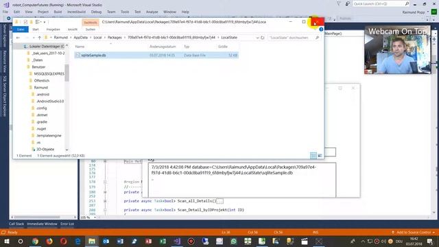Screen dimensions: 439x247
Task: Open Chrome from the Windows taskbar
Action: tap(35, 241)
